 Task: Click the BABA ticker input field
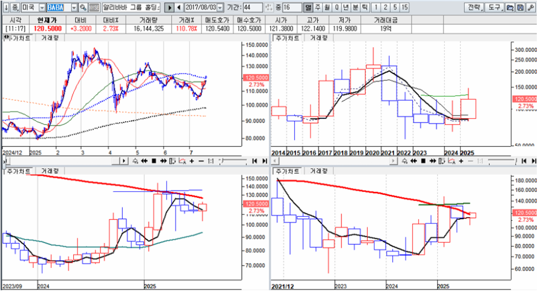[59, 7]
